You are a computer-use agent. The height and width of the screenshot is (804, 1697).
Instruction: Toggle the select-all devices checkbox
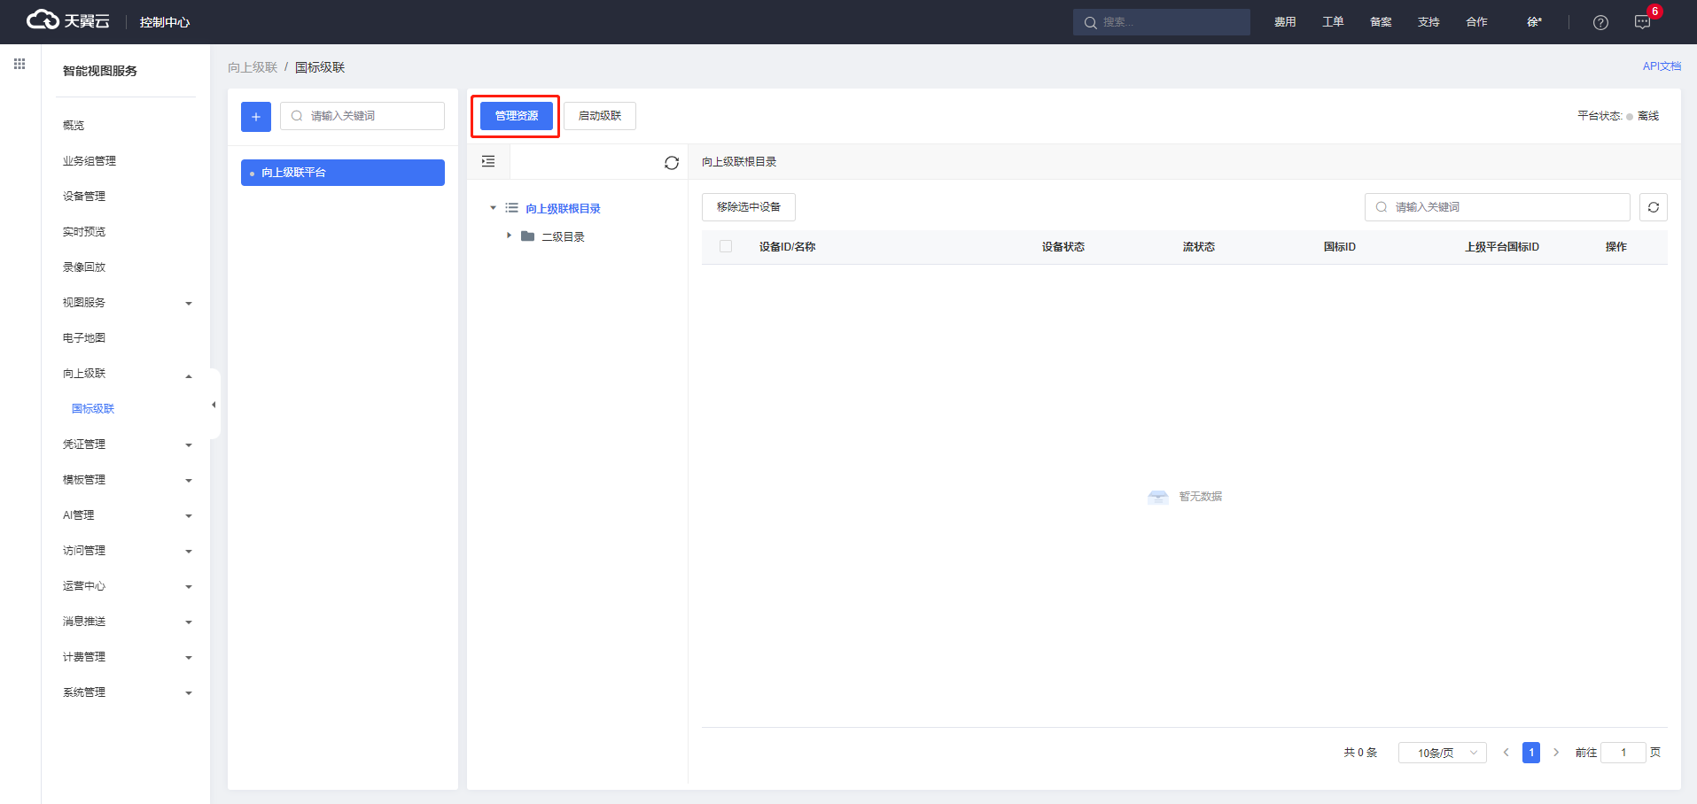tap(726, 247)
